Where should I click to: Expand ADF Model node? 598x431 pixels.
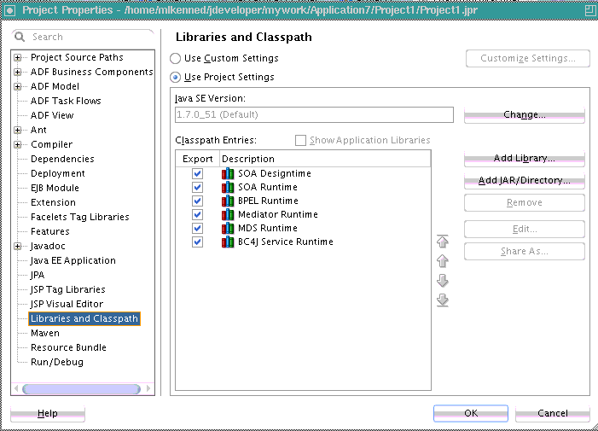(17, 86)
